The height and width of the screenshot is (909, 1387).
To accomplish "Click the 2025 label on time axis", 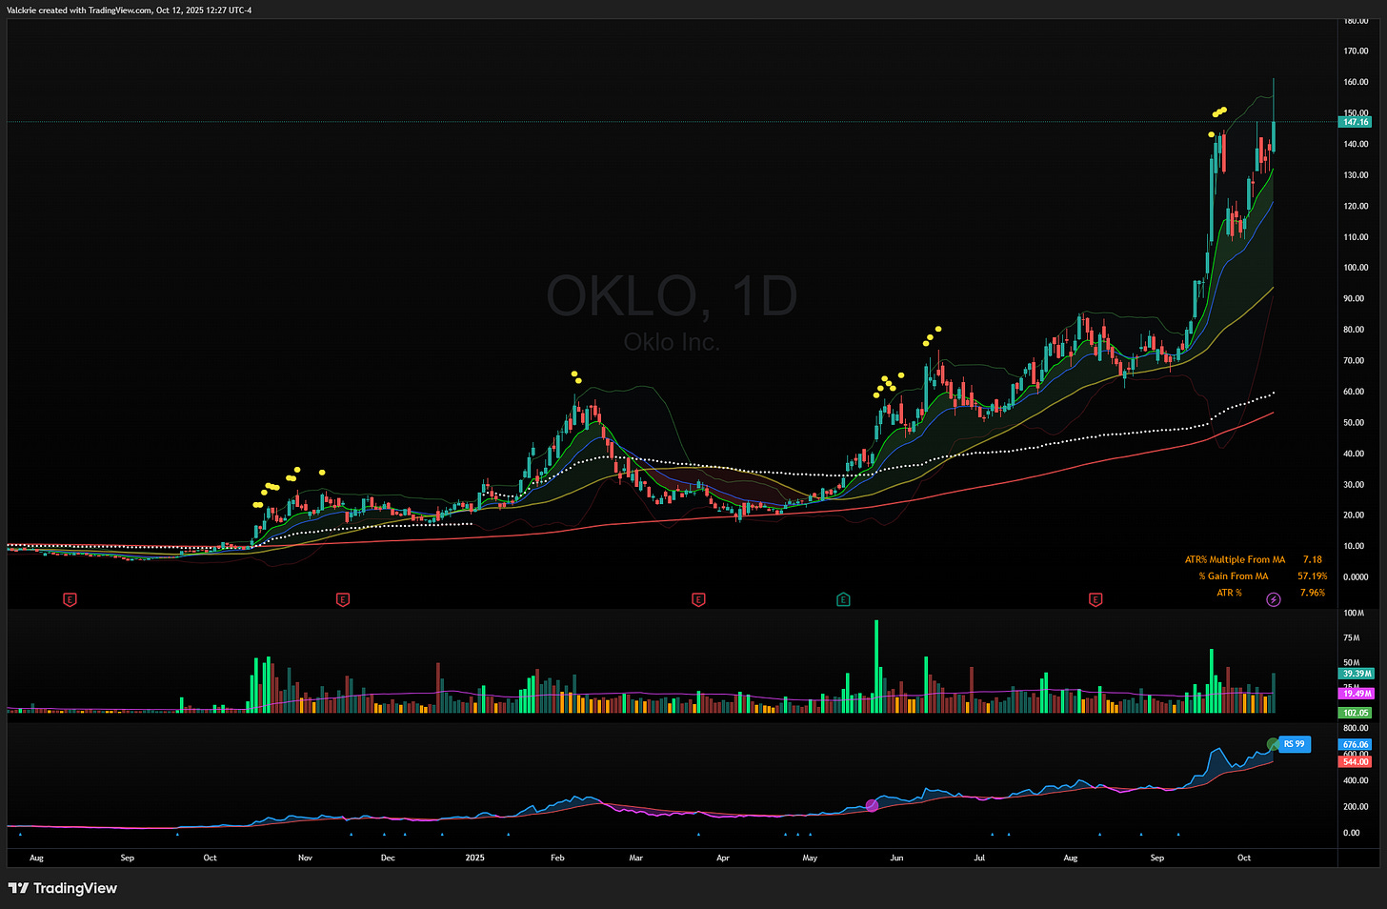I will point(474,858).
